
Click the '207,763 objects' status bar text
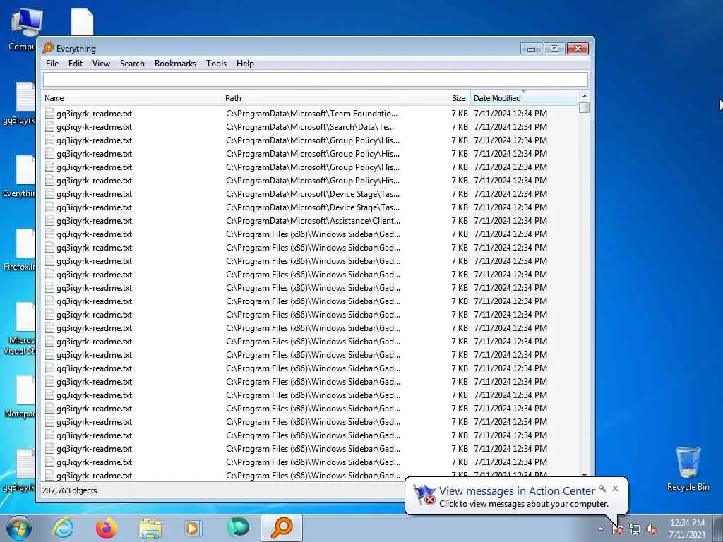70,490
